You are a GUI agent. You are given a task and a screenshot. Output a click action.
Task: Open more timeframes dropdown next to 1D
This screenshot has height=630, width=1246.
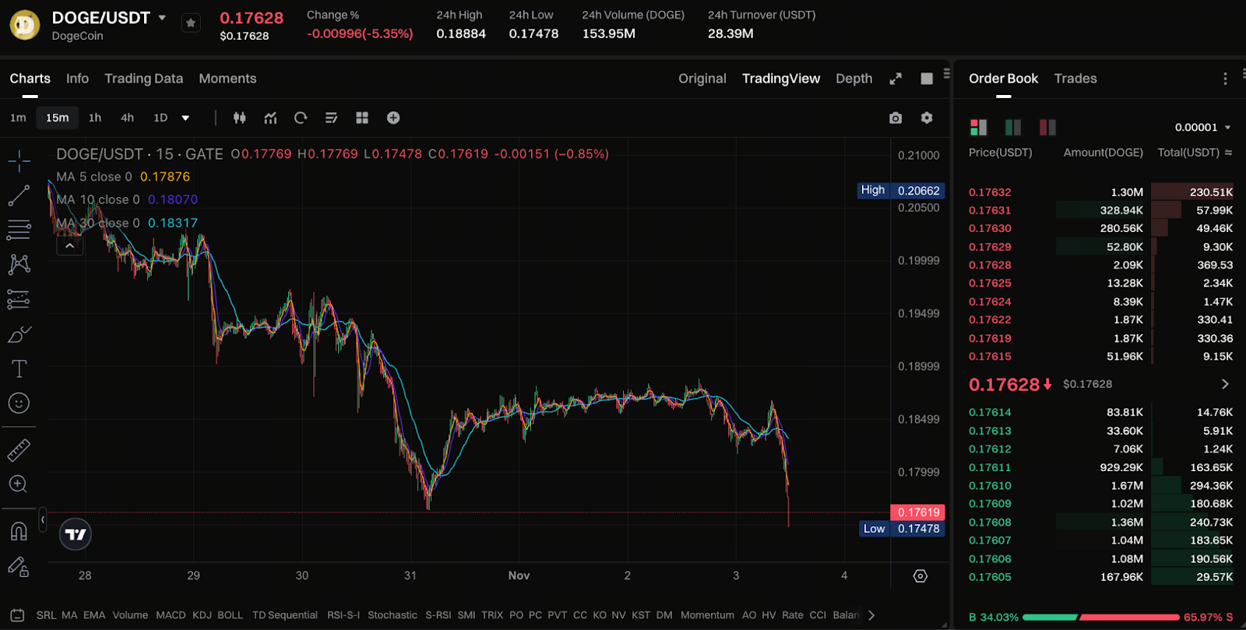(x=185, y=118)
